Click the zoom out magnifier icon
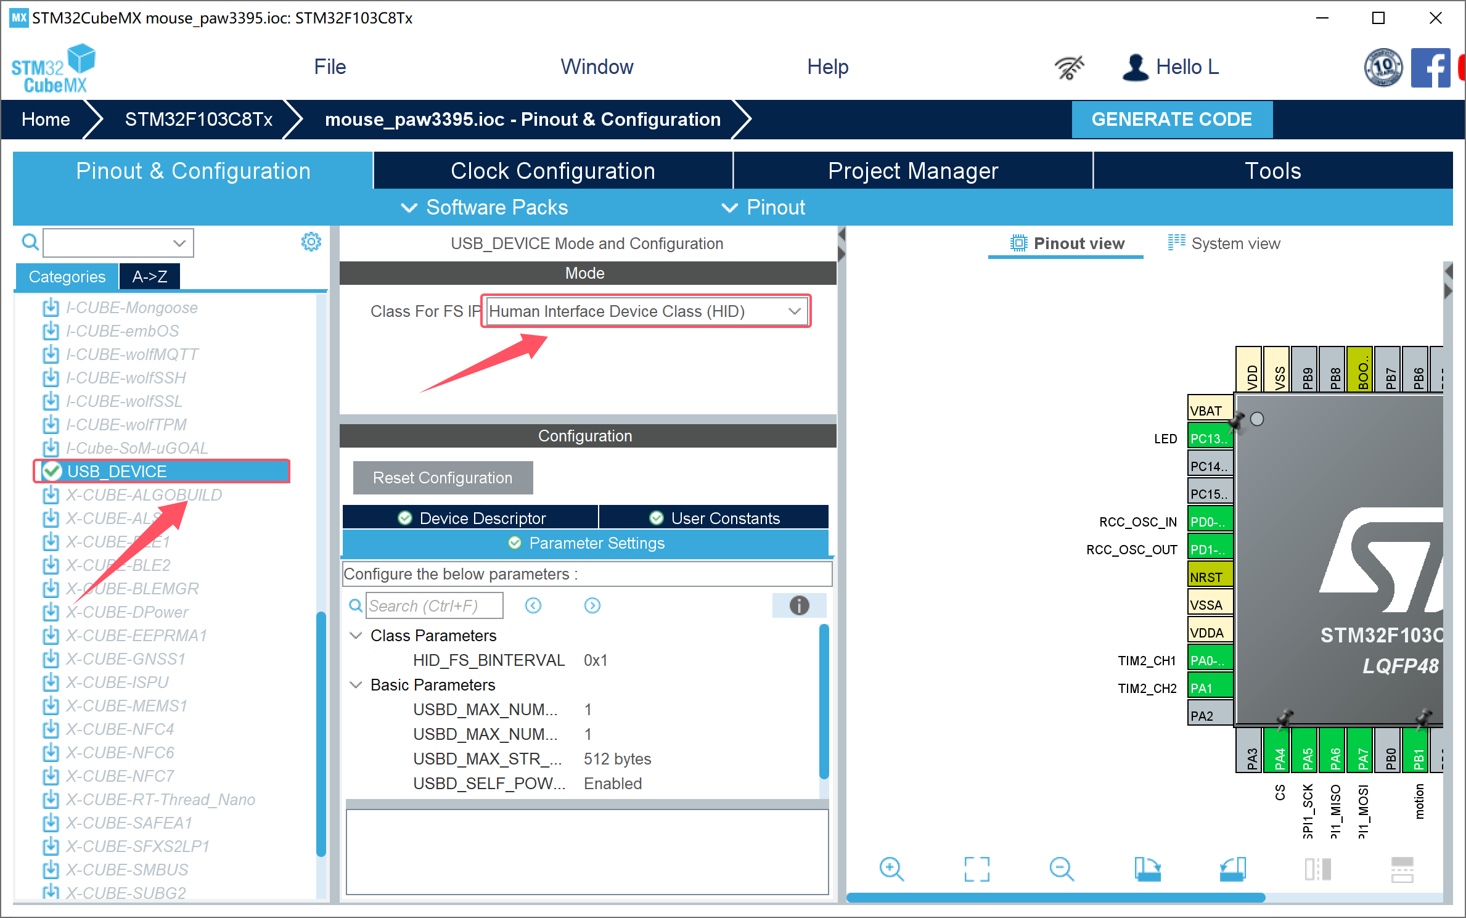This screenshot has height=918, width=1466. click(x=1061, y=869)
